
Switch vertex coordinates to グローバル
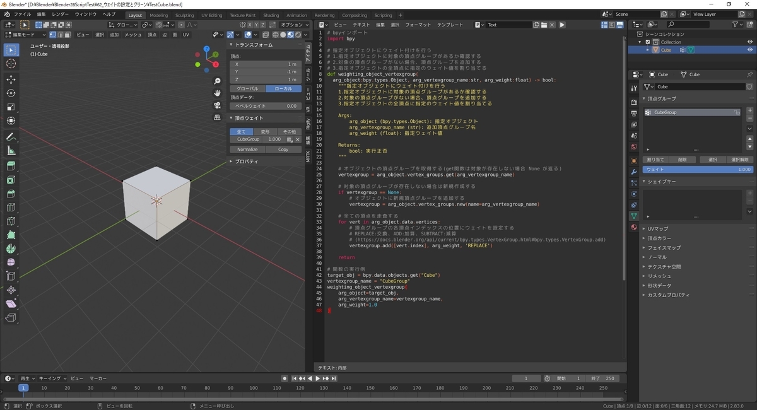(247, 89)
